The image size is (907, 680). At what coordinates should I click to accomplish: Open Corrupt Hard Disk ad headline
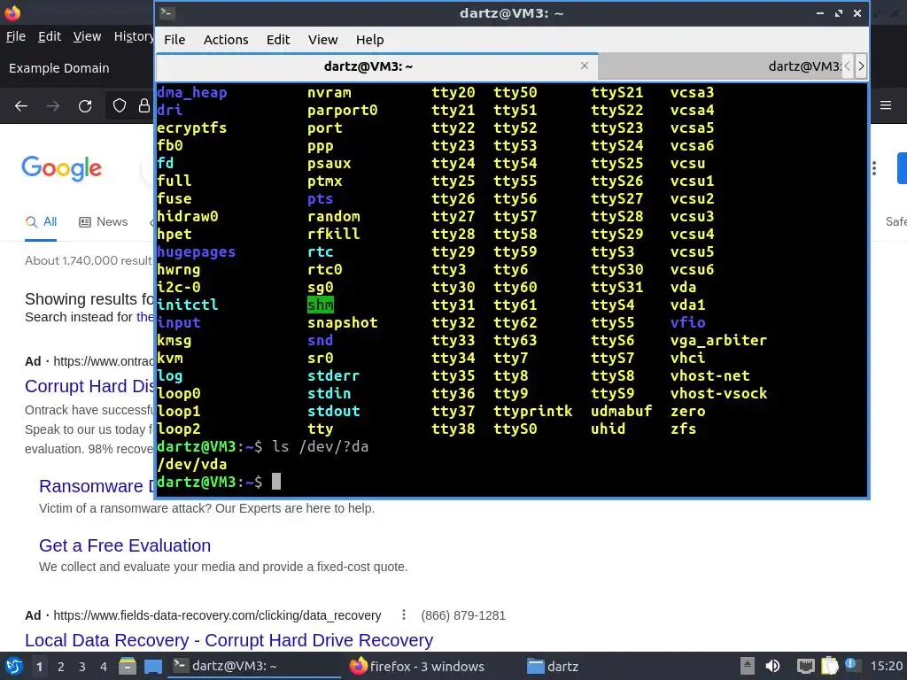tap(89, 386)
